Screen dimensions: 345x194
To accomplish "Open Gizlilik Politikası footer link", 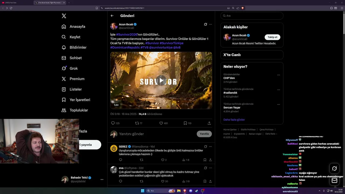I will [248, 130].
